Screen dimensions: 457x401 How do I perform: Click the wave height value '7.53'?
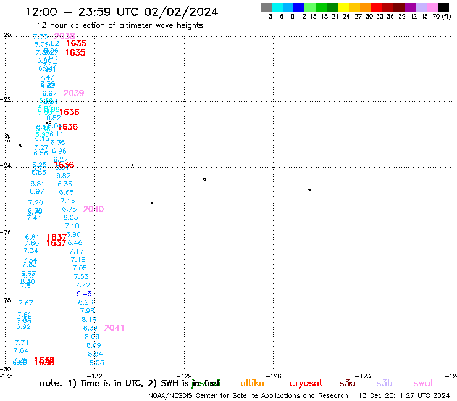pos(81,276)
